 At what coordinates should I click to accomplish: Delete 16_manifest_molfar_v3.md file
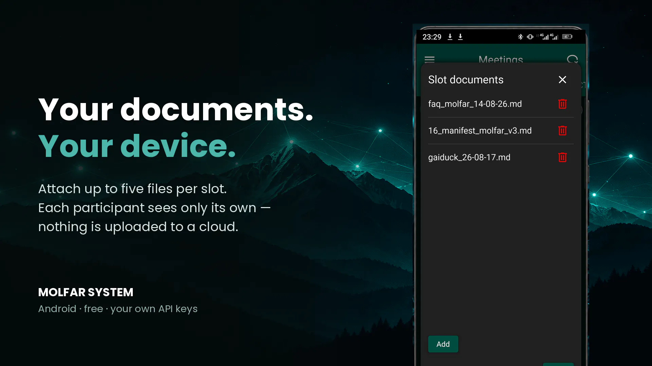(x=562, y=130)
